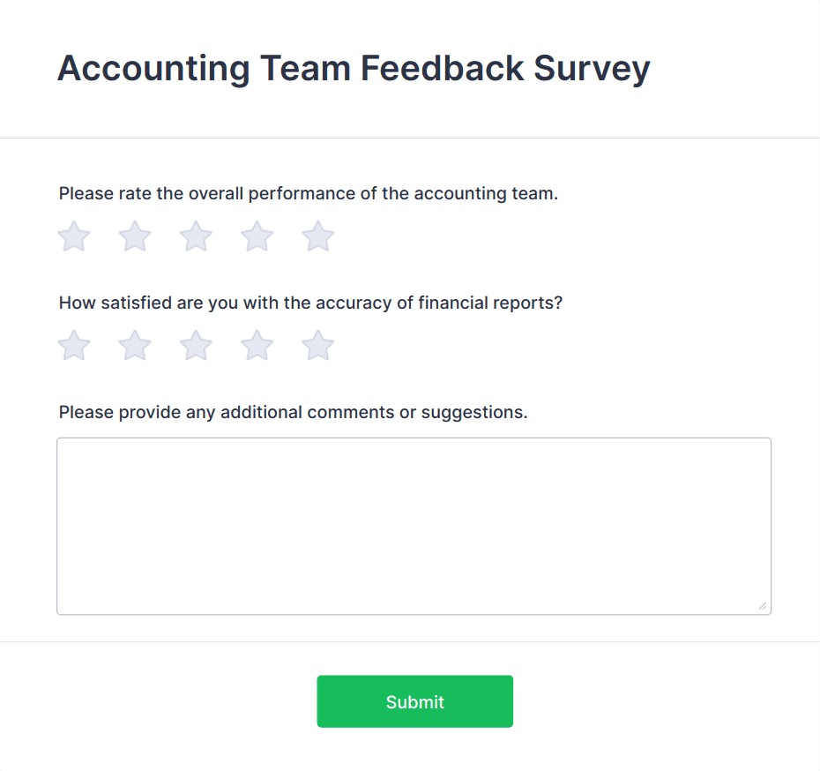Give overall performance two stars

[135, 236]
